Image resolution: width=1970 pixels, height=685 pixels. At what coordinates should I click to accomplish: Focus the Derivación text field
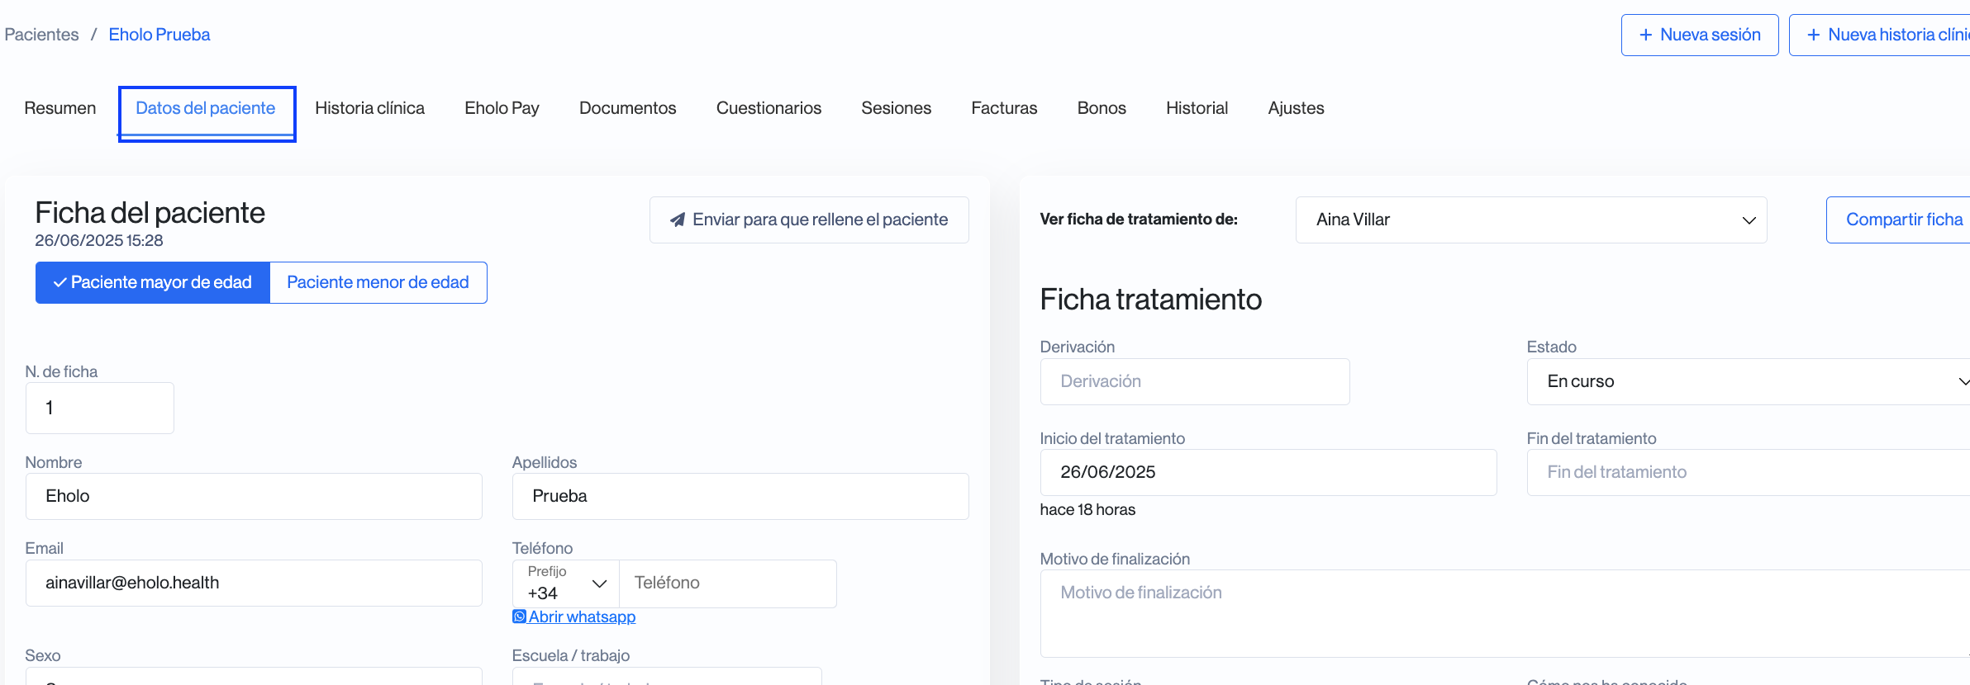1194,381
